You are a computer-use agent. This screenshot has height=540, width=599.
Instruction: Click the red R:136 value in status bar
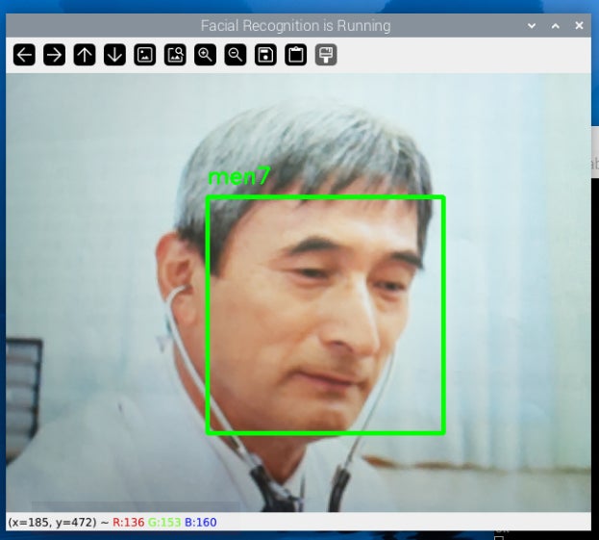[129, 522]
